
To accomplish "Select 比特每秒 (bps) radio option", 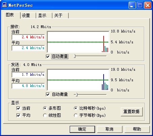I will [76, 108].
